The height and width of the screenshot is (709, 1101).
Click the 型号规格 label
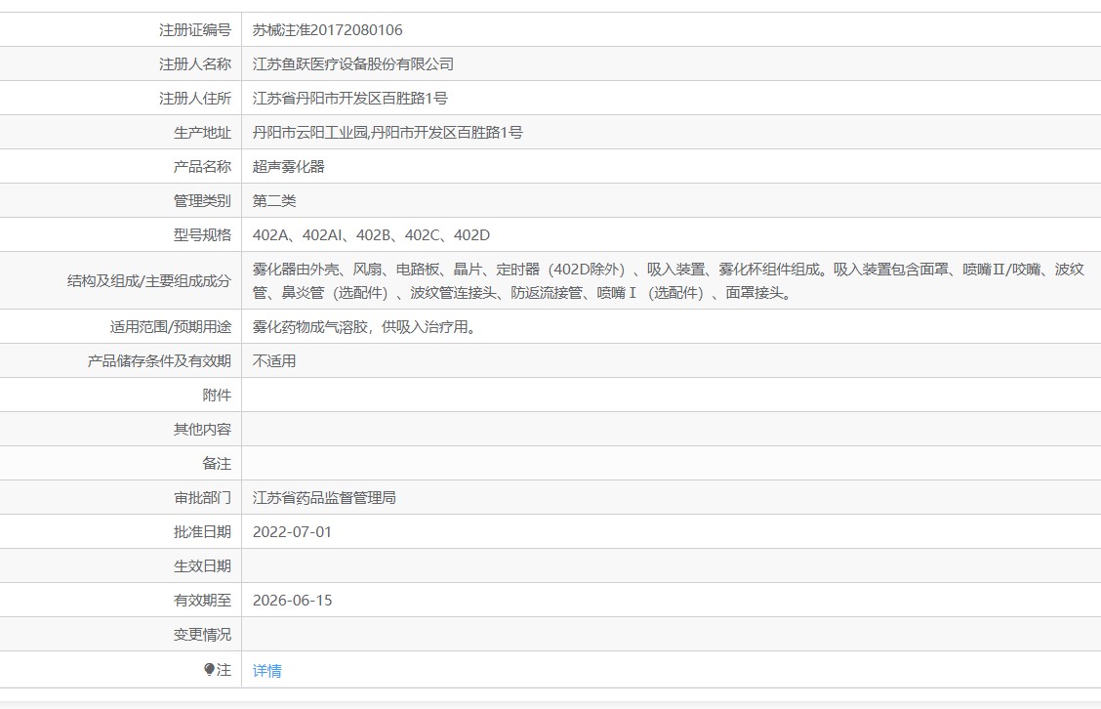point(202,234)
